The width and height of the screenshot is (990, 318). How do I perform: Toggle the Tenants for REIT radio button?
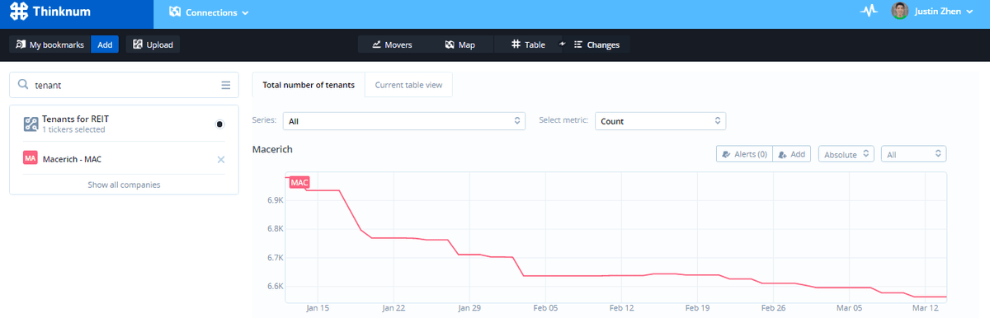[x=219, y=124]
